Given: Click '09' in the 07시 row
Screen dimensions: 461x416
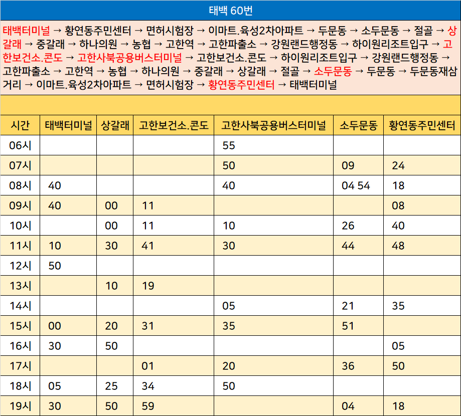Looking at the screenshot, I should (x=348, y=165).
